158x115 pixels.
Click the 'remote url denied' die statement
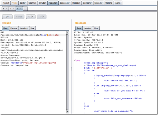[x=121, y=81]
